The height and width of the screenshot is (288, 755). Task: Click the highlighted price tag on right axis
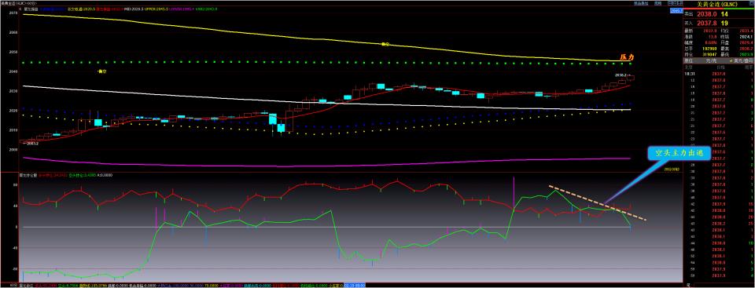click(x=676, y=10)
